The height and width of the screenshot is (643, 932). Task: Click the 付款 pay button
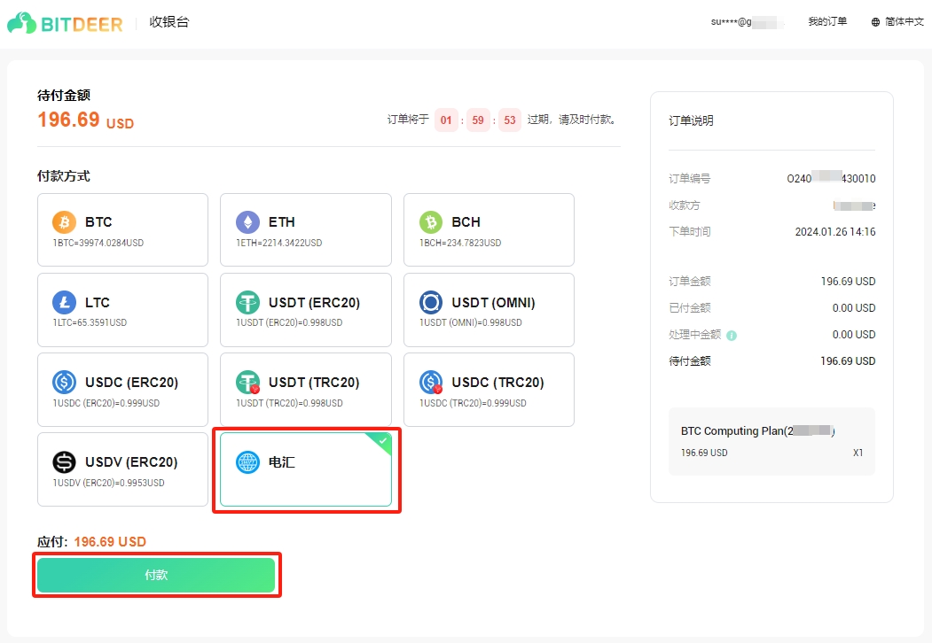tap(156, 575)
